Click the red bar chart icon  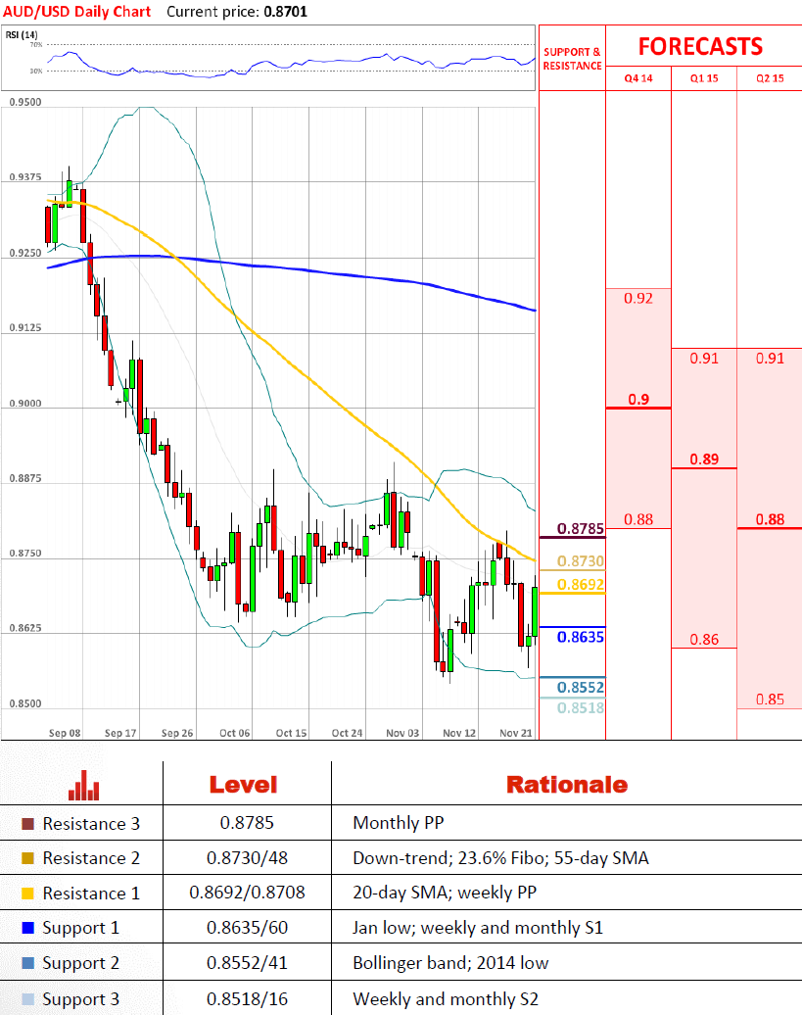click(83, 785)
